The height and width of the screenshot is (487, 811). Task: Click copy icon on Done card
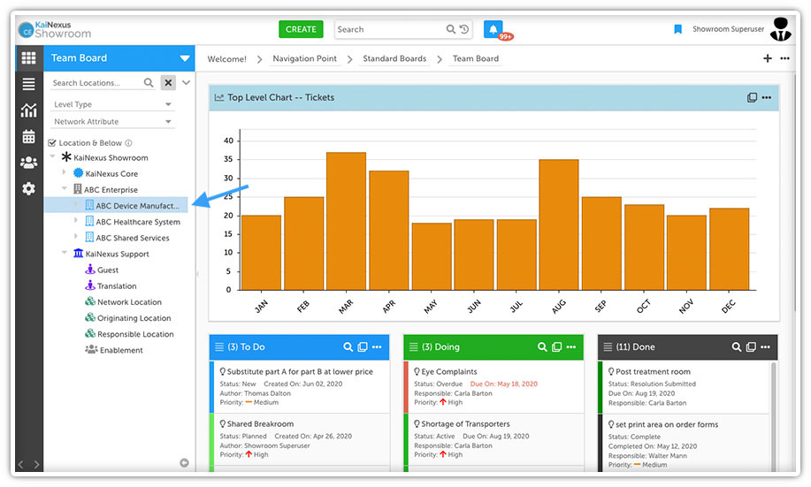(x=751, y=346)
